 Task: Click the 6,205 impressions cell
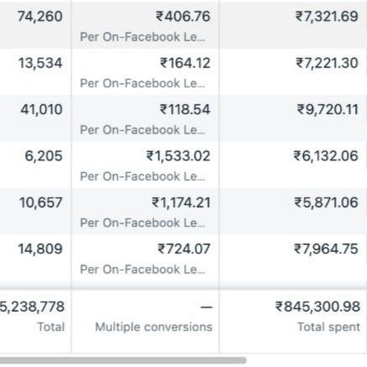[44, 156]
